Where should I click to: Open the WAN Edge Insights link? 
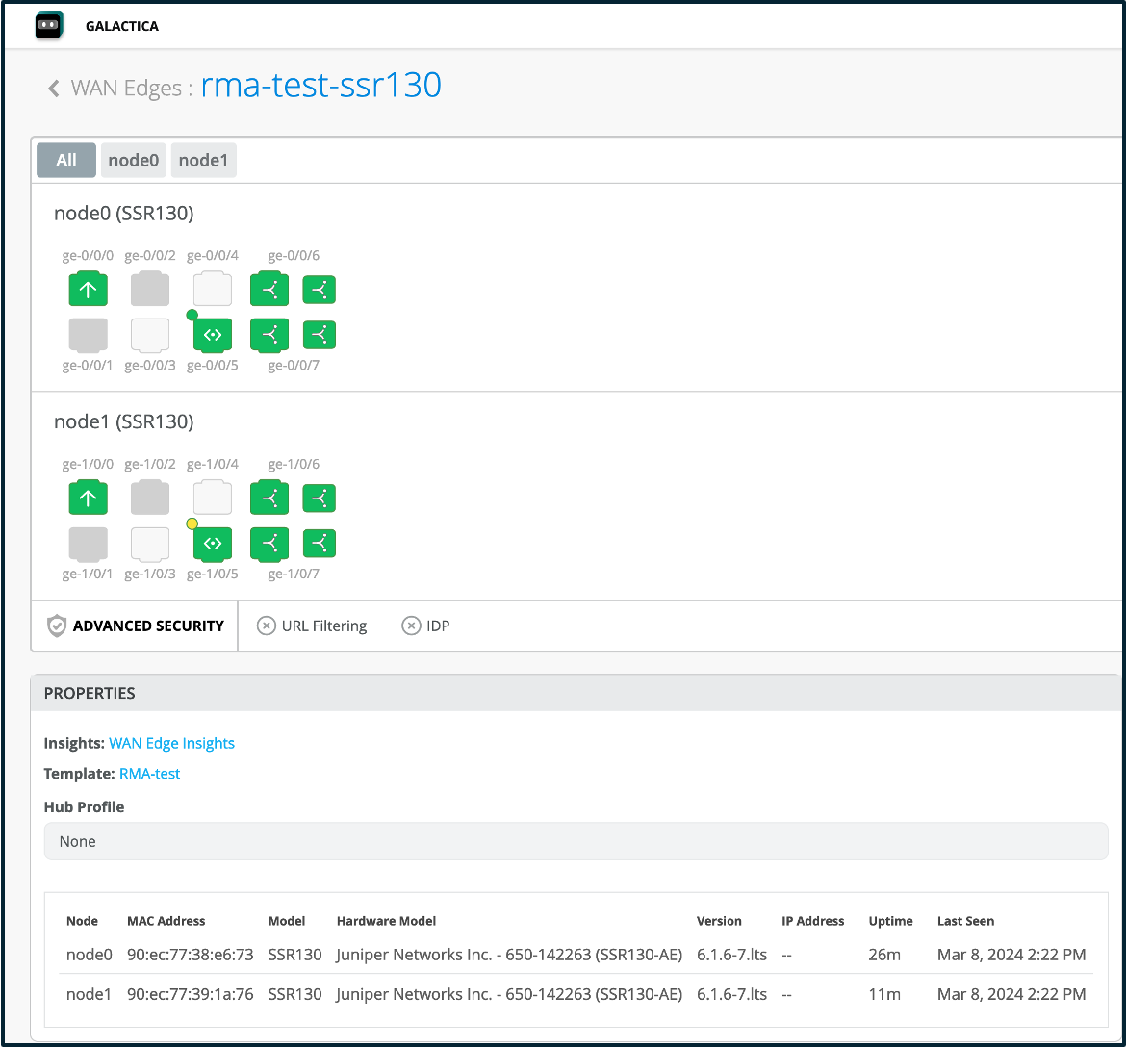coord(171,743)
